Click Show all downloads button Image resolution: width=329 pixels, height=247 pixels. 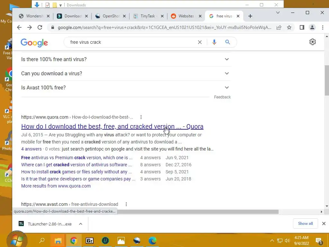click(305, 224)
